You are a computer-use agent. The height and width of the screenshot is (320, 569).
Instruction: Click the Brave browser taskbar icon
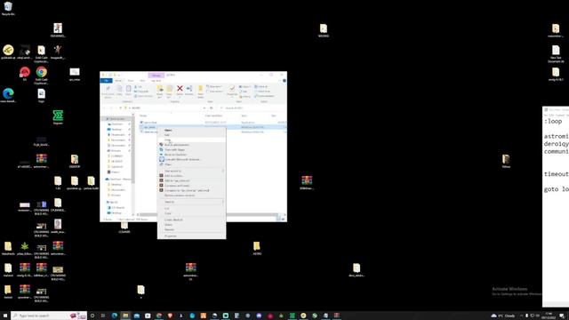(x=170, y=316)
